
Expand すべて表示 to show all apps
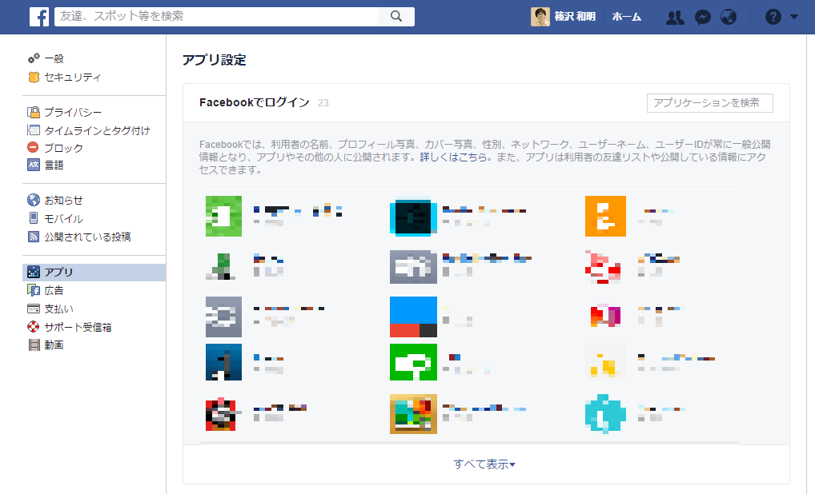click(x=484, y=464)
